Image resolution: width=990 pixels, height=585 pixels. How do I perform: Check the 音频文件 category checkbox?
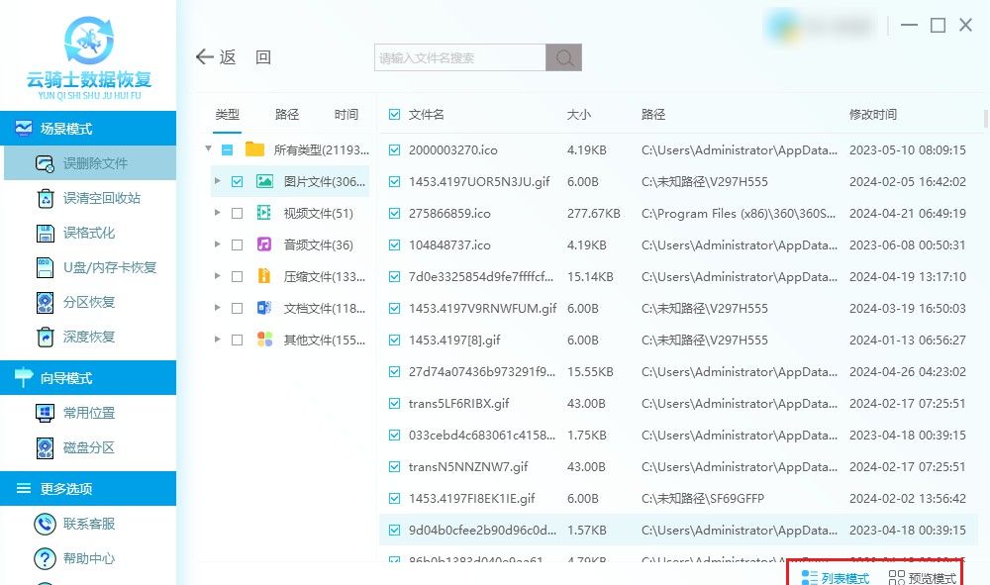point(238,244)
